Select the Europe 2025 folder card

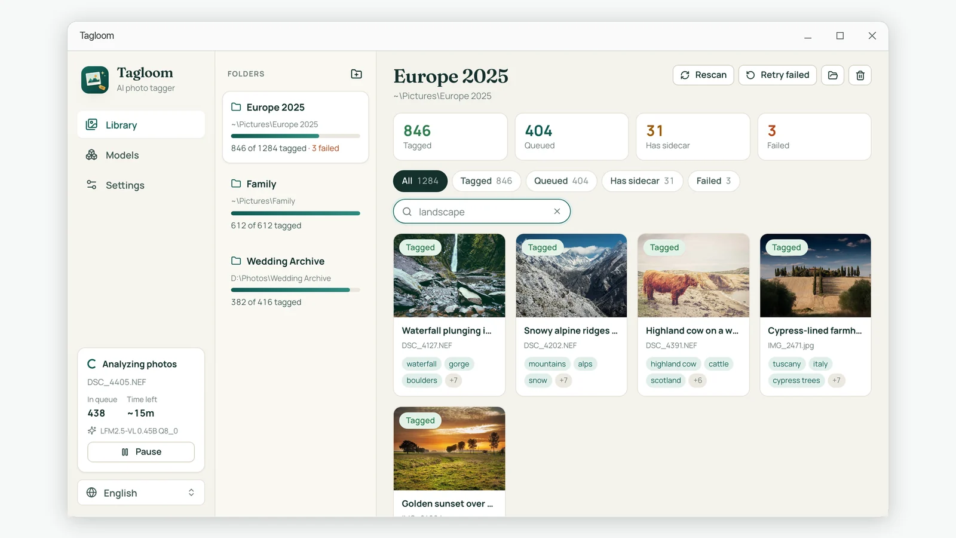click(296, 127)
